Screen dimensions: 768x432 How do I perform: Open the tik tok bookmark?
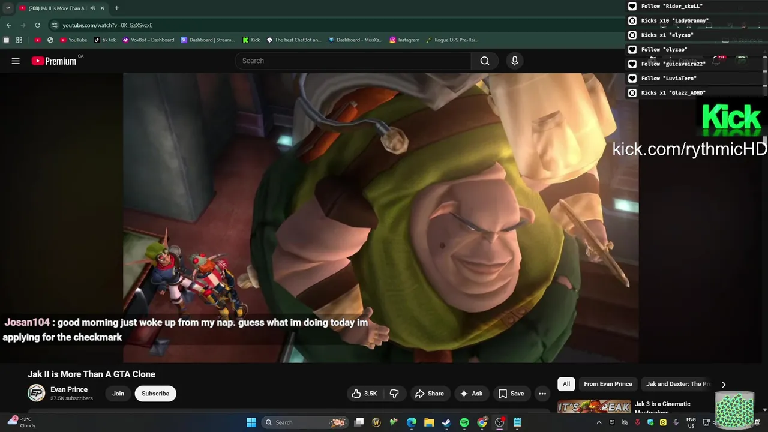[104, 40]
